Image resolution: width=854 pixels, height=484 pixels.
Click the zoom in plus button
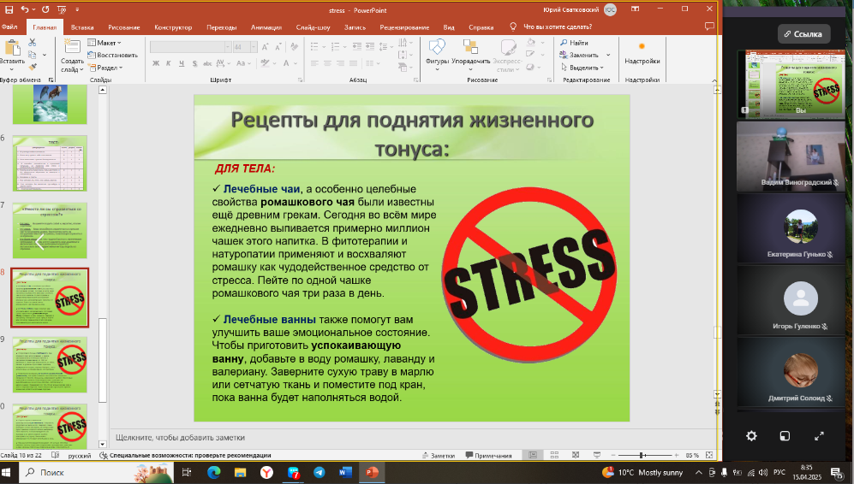click(x=677, y=455)
